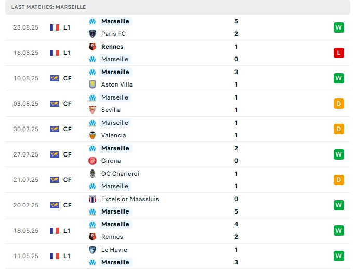
Task: Click the Excelsior Maassluis club crest
Action: coord(93,199)
